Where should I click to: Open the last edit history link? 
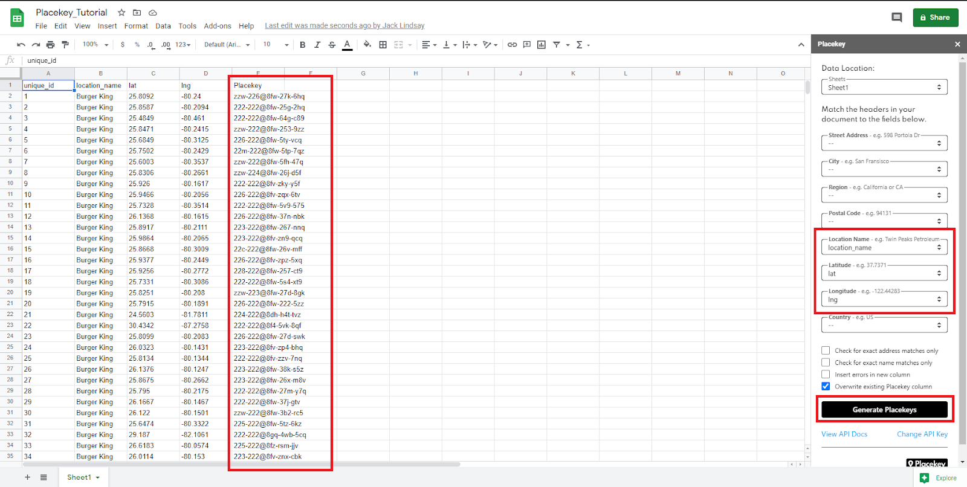click(x=344, y=26)
